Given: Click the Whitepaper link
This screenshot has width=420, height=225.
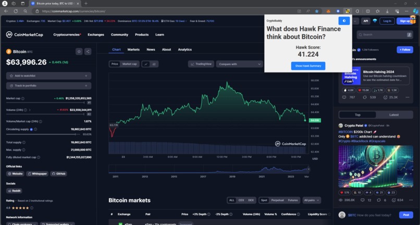Looking at the screenshot, I should tap(37, 173).
